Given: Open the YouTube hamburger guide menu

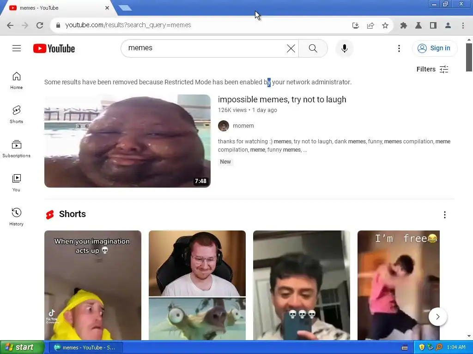Looking at the screenshot, I should point(17,48).
